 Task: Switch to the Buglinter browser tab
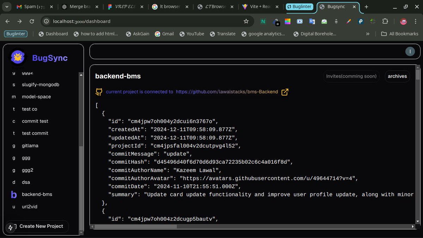(299, 7)
